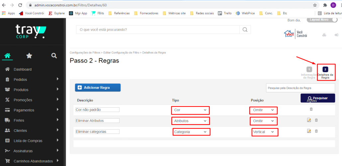Open the Tipo dropdown showing Atributos
The width and height of the screenshot is (342, 166).
pos(190,121)
